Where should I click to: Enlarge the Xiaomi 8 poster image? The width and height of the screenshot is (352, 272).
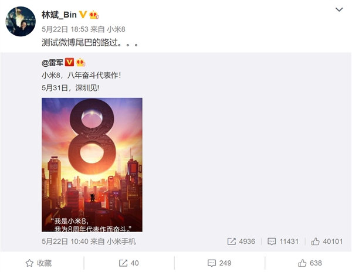pos(92,165)
